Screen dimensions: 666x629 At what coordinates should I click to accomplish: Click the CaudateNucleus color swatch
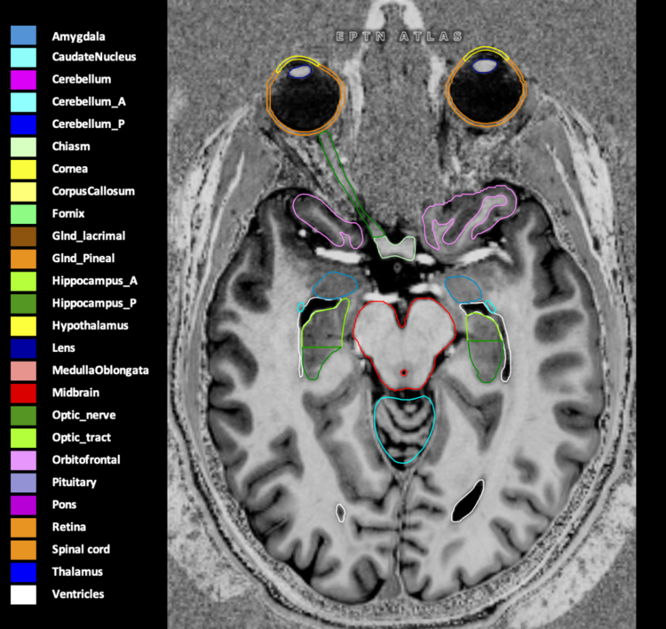click(x=23, y=58)
